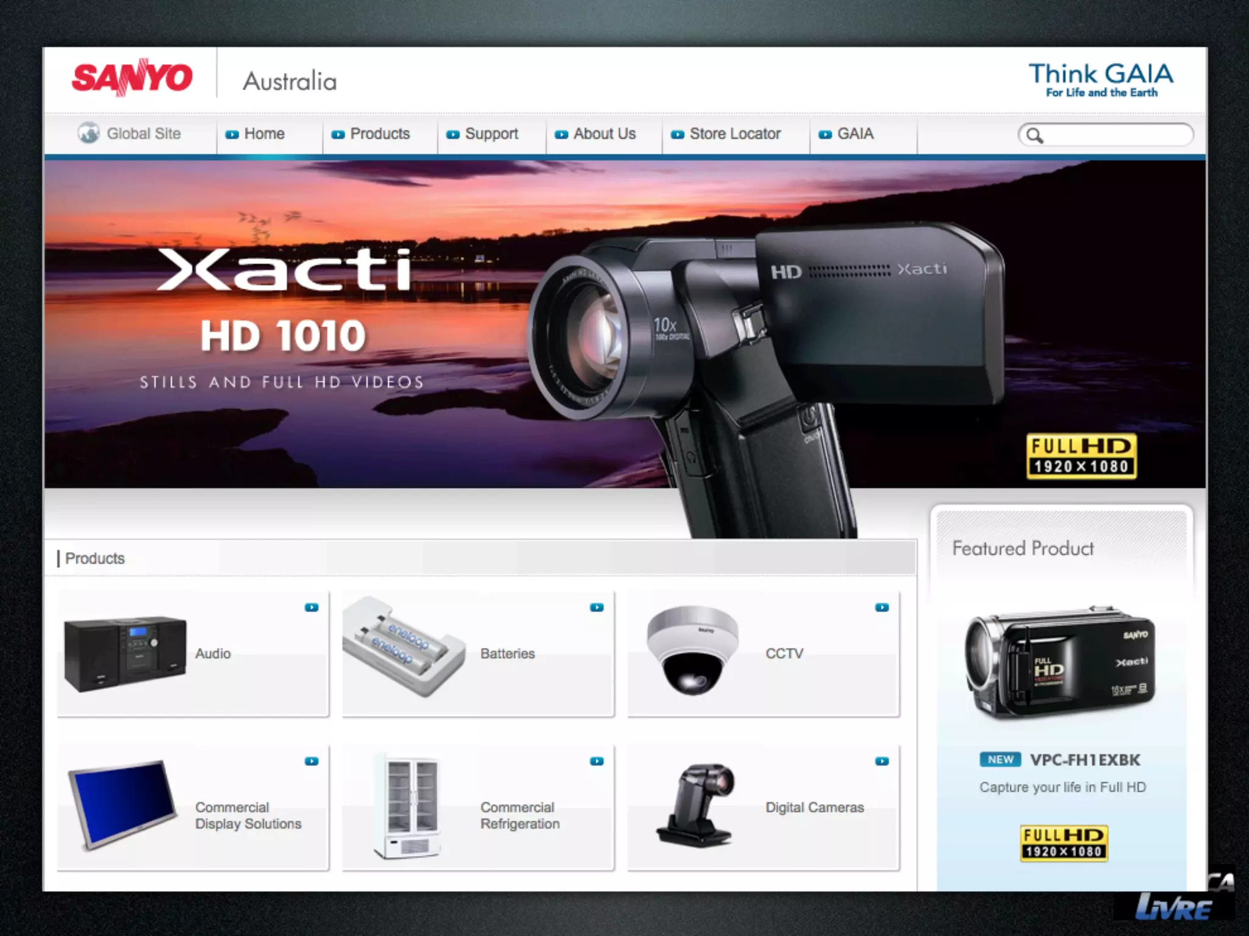Viewport: 1249px width, 936px height.
Task: Go to About Us page
Action: (604, 133)
